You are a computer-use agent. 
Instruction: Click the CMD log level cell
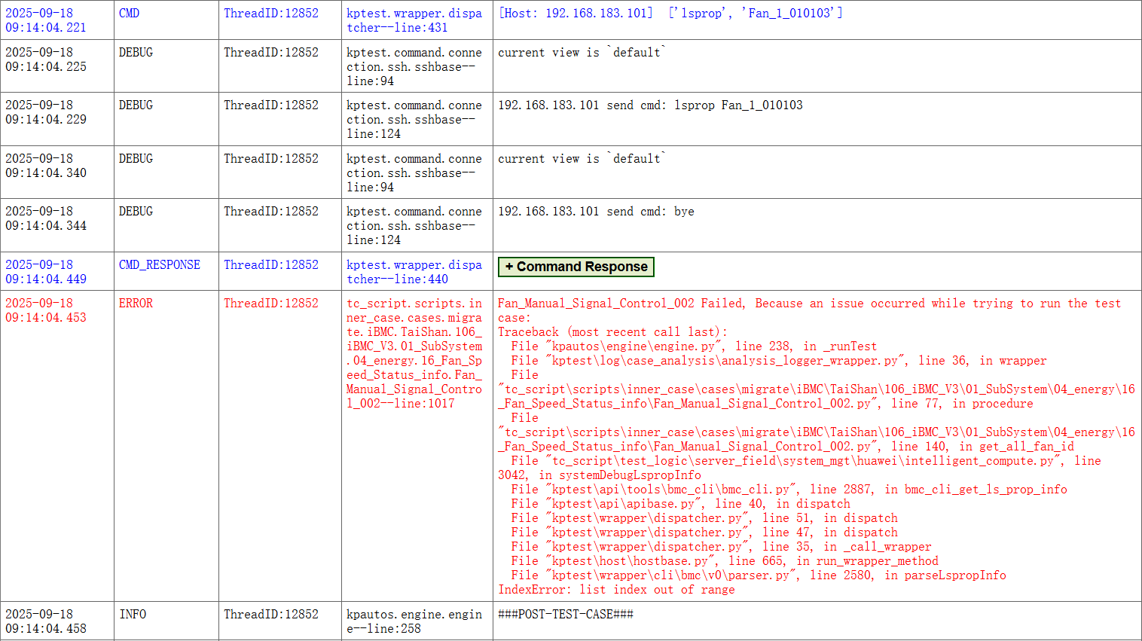coord(129,14)
